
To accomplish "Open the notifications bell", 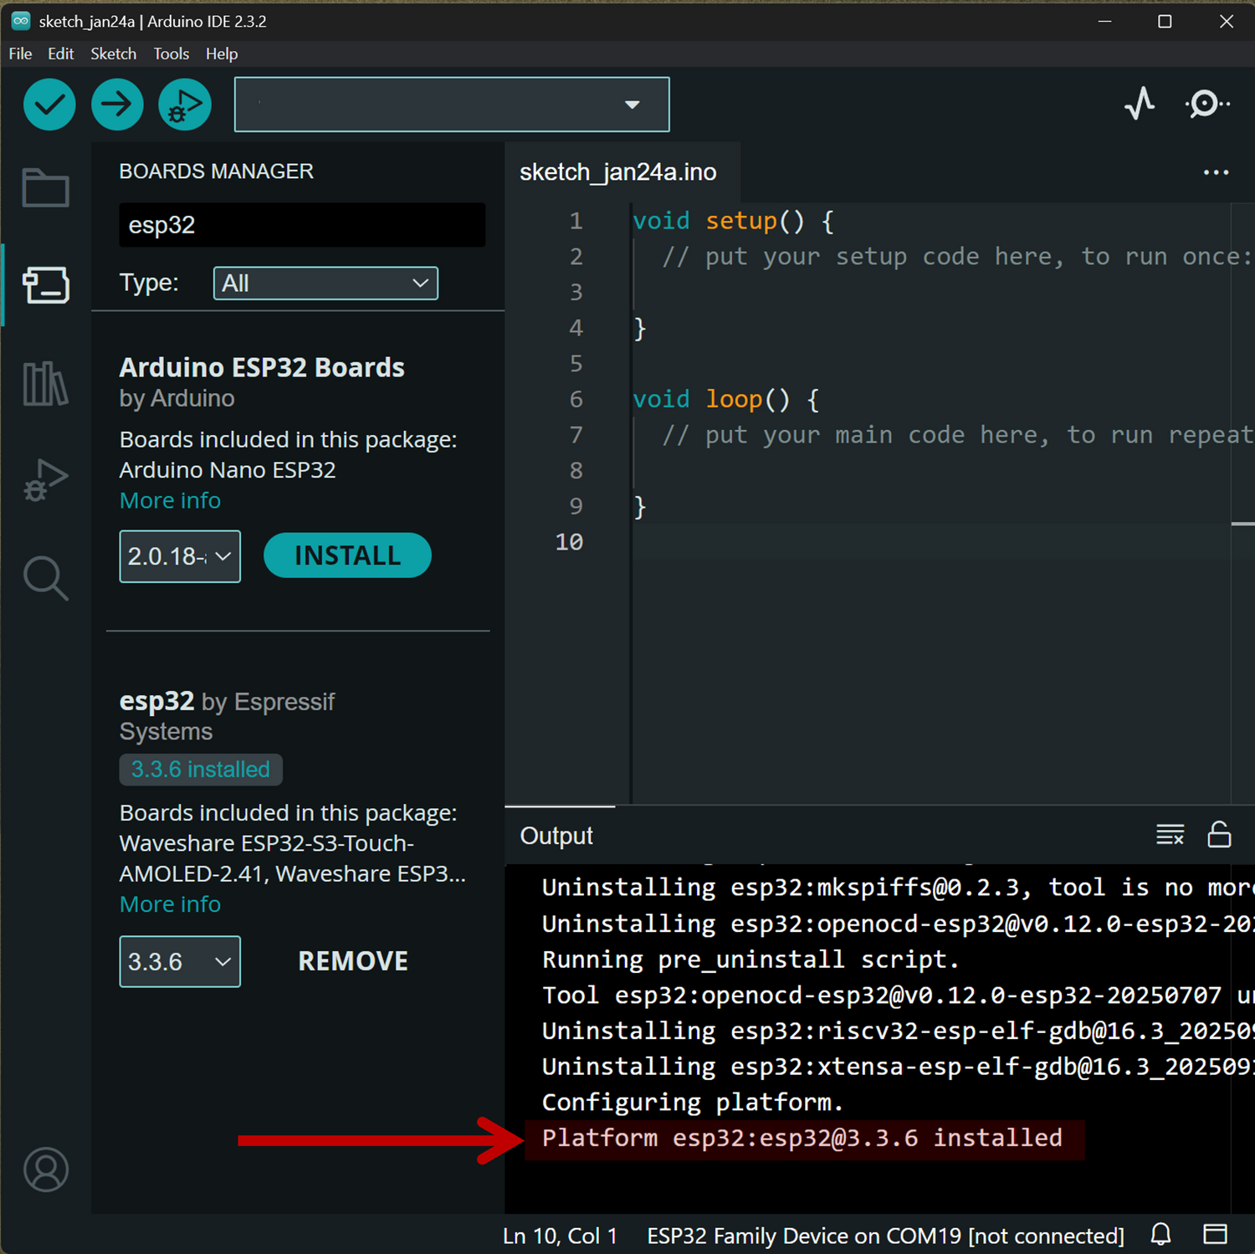I will [1160, 1235].
